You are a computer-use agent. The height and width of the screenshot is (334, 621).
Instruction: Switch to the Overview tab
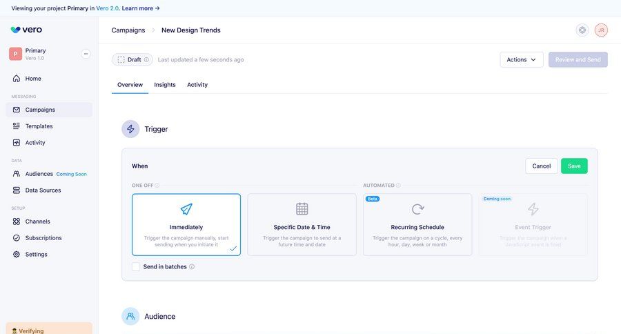tap(130, 85)
